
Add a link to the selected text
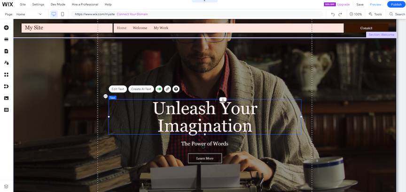tap(168, 89)
